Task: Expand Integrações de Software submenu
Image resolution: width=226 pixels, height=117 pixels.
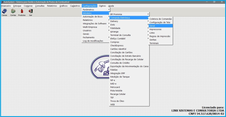Action: (x=96, y=24)
